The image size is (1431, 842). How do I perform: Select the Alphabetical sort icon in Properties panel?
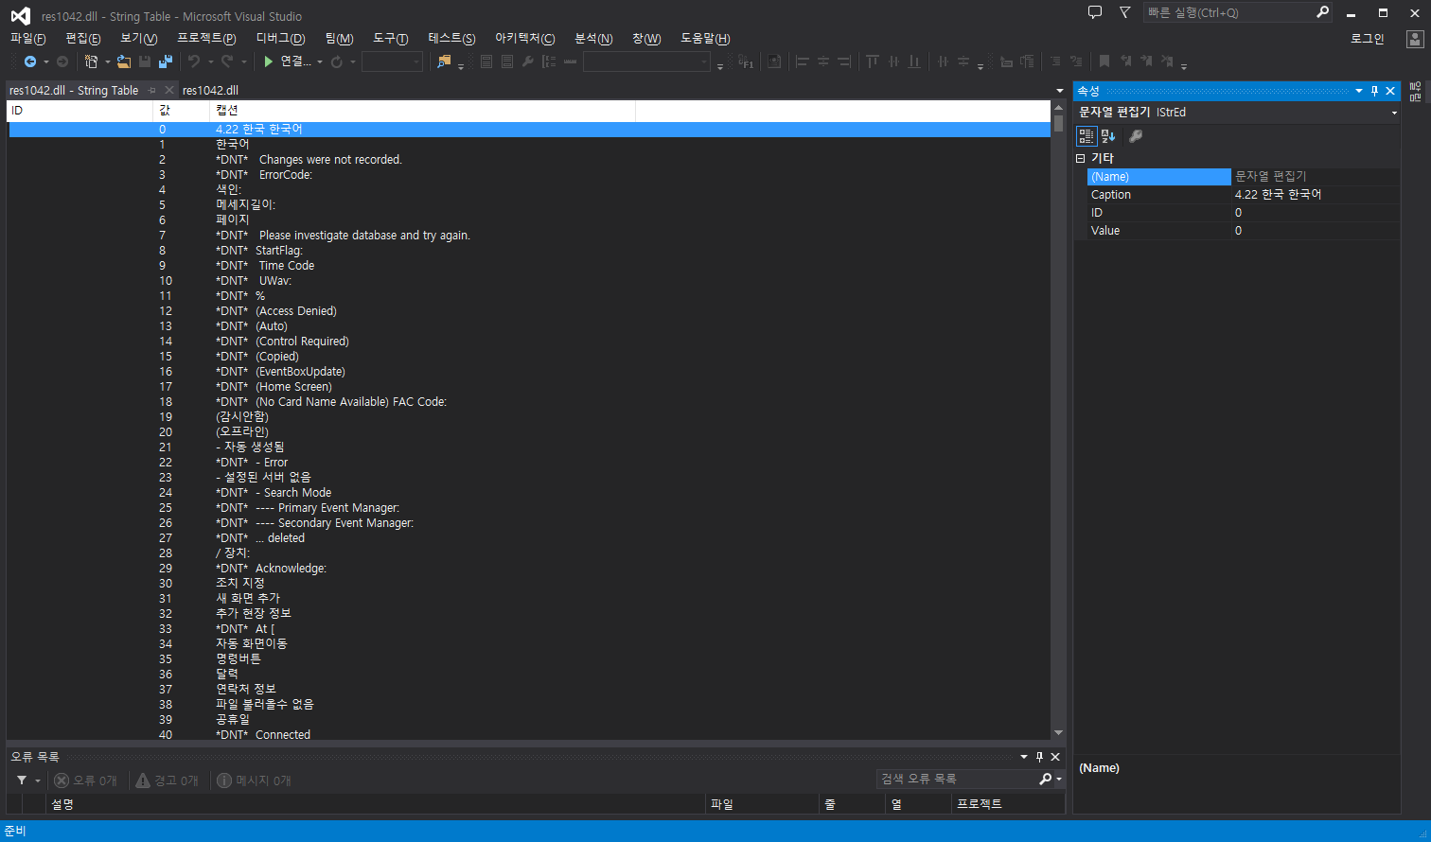pyautogui.click(x=1106, y=136)
